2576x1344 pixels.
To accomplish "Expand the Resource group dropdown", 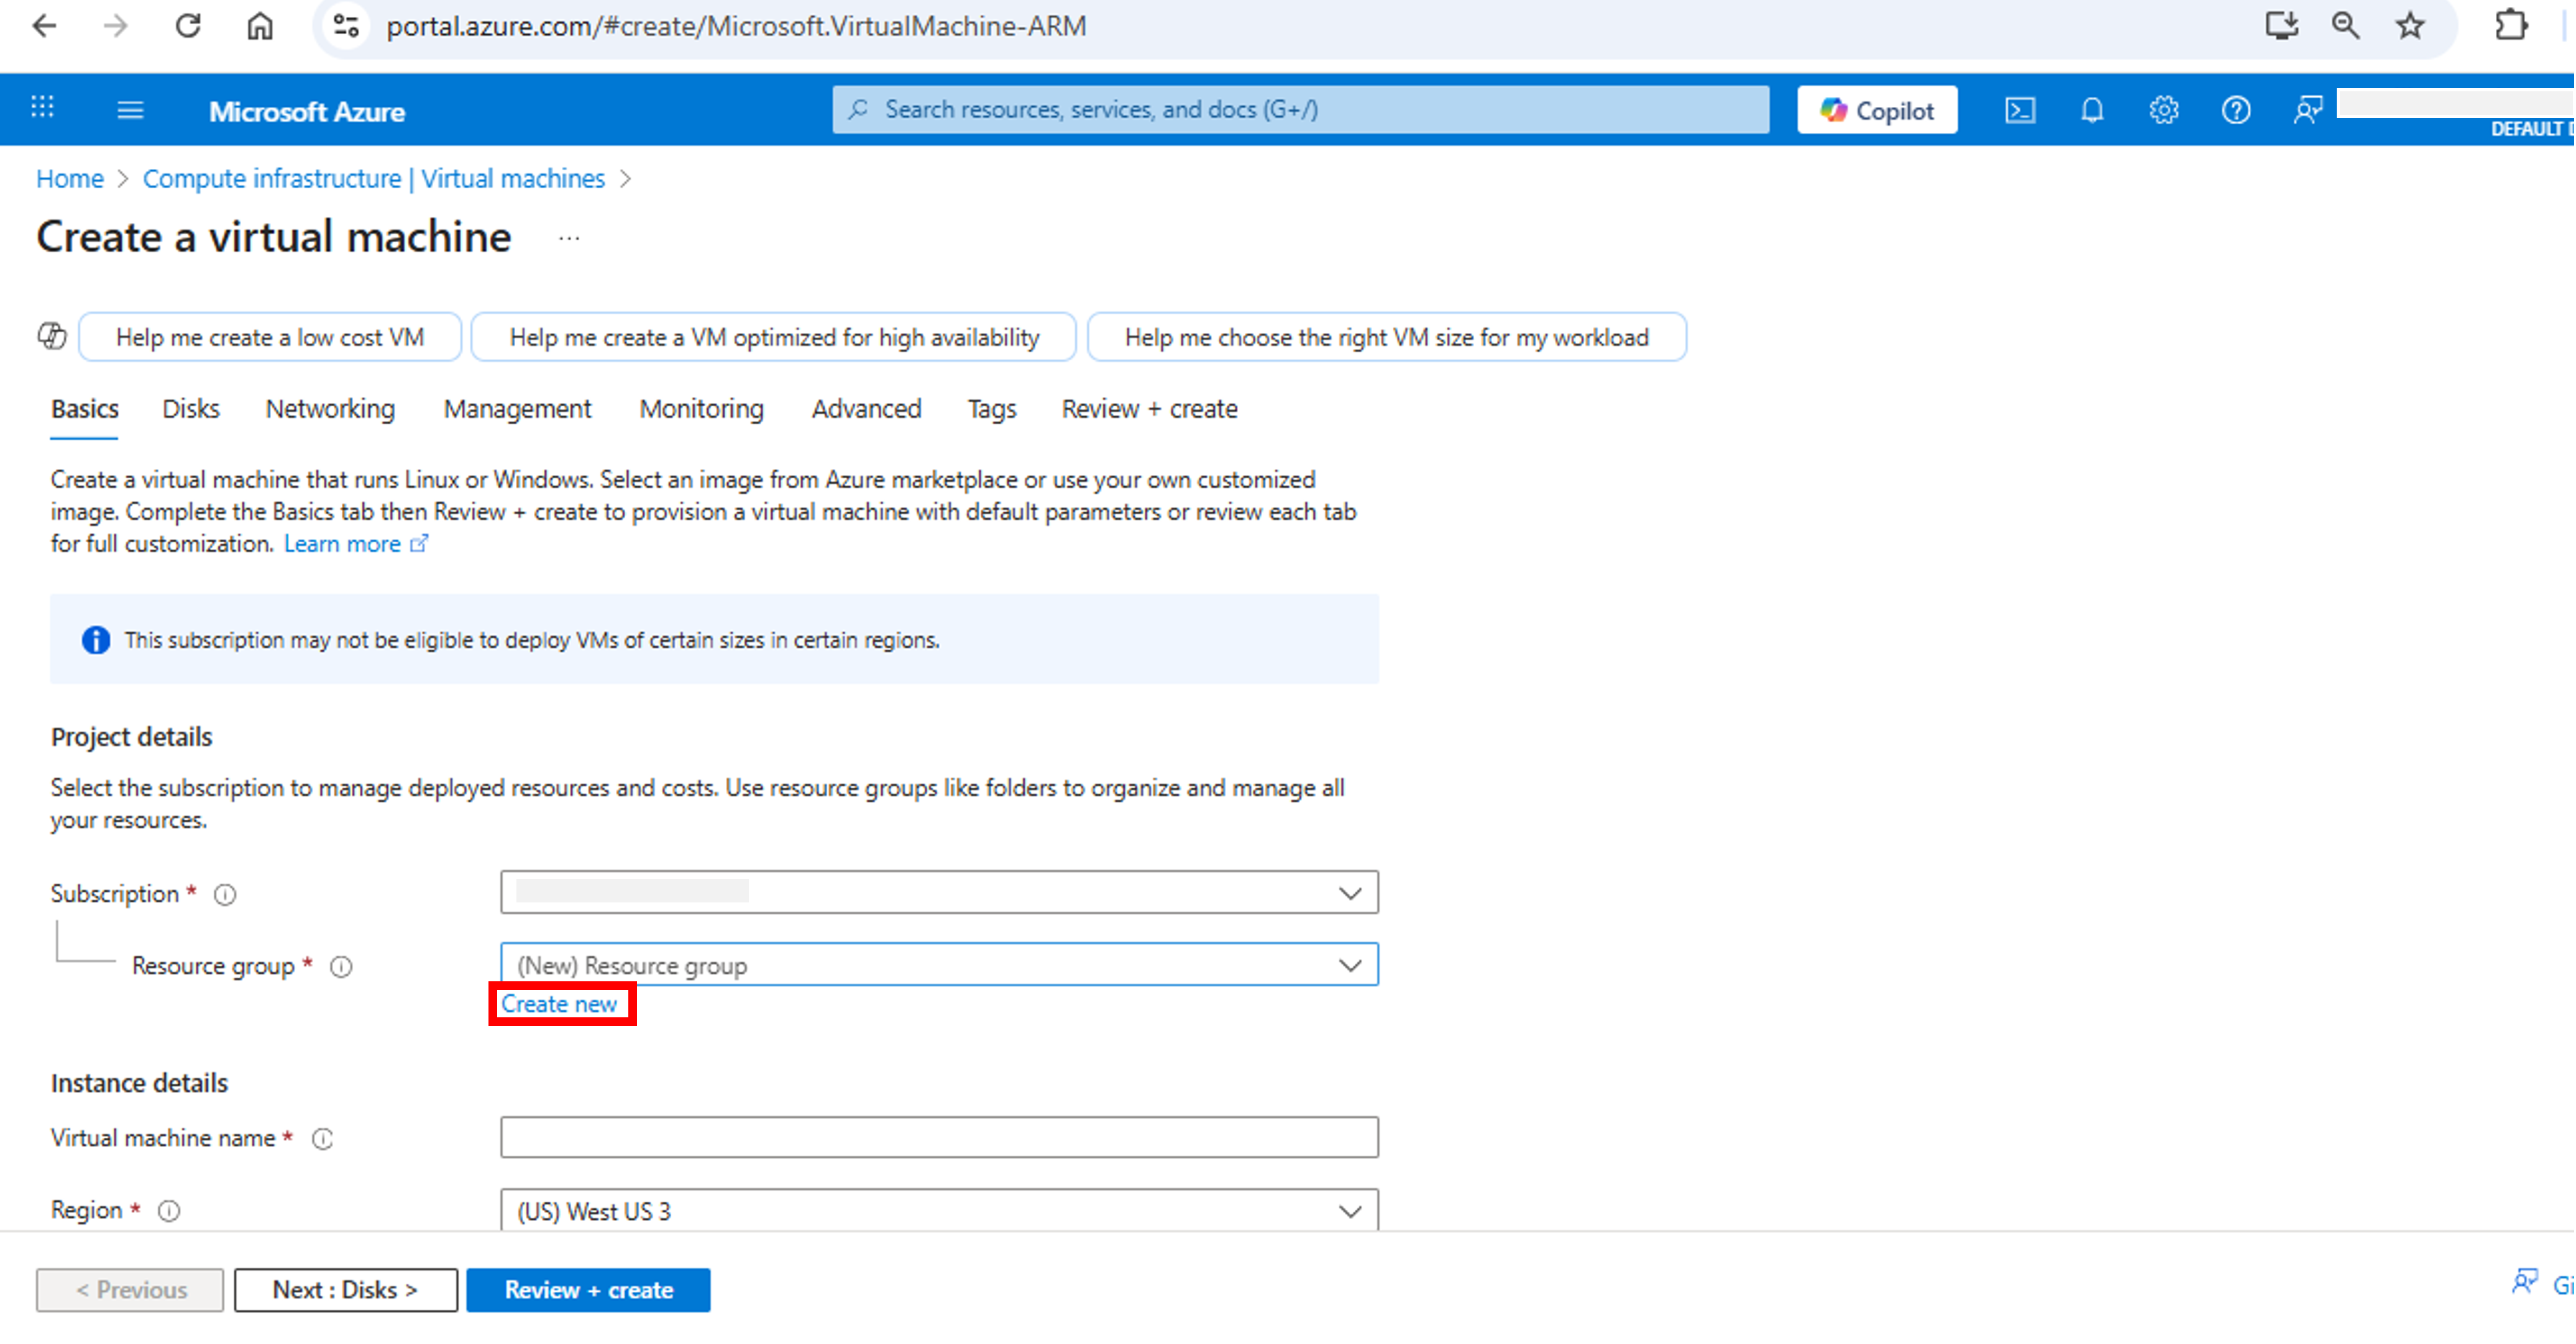I will pyautogui.click(x=938, y=965).
